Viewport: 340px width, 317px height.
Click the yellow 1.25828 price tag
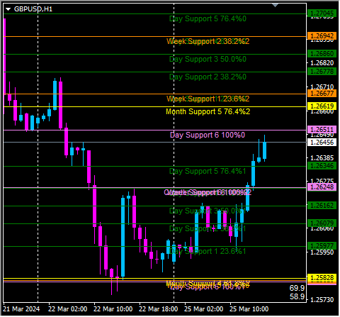click(x=322, y=278)
